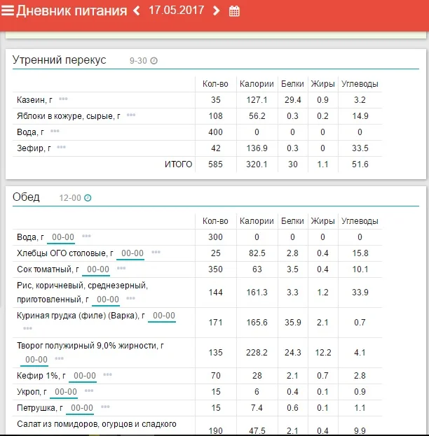Select Куриная грудка (филе) item name
Viewport: 429px width, 436px height.
point(81,316)
